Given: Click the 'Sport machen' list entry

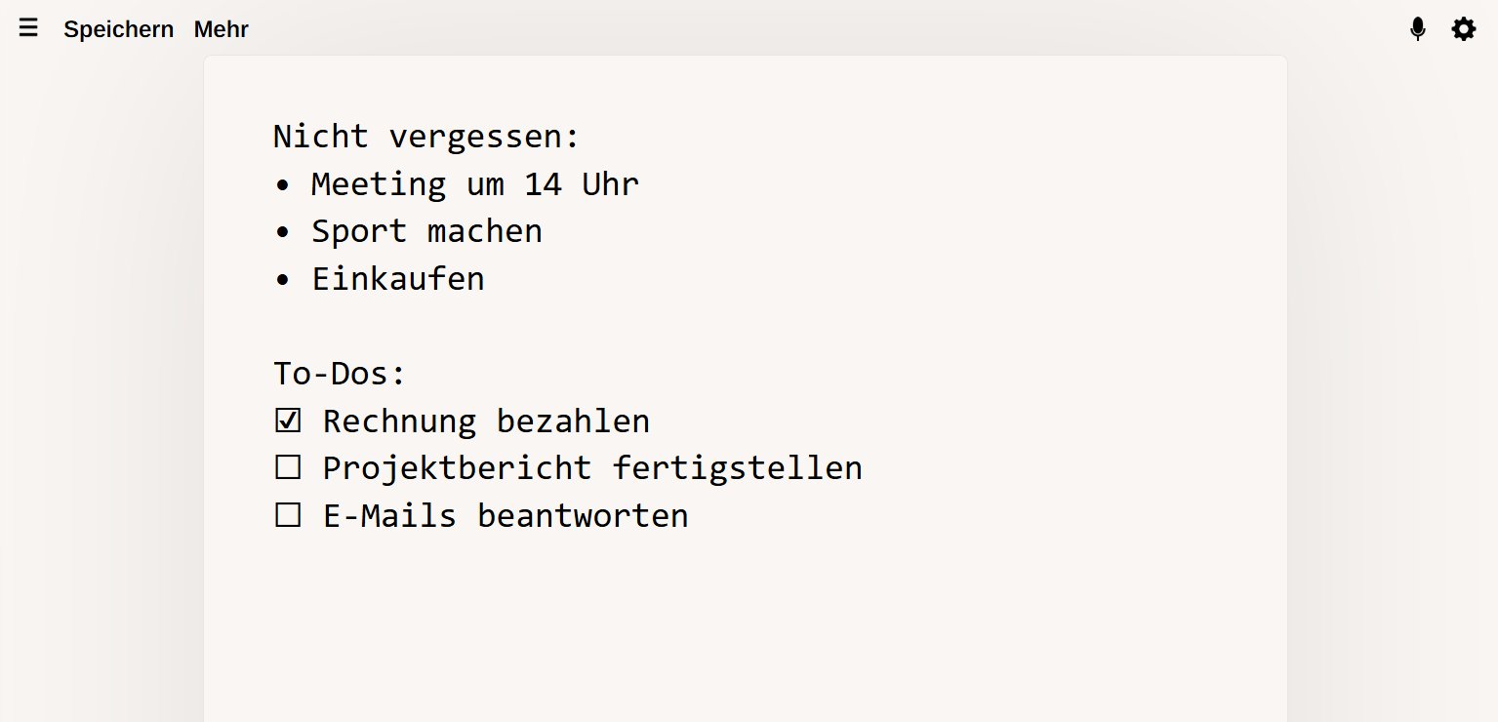Looking at the screenshot, I should click(426, 231).
